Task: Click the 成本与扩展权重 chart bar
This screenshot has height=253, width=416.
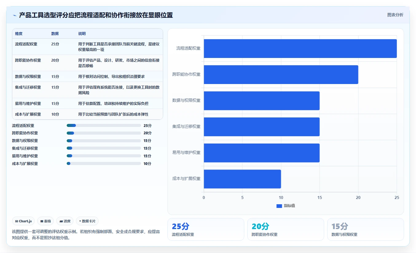Action: click(242, 179)
